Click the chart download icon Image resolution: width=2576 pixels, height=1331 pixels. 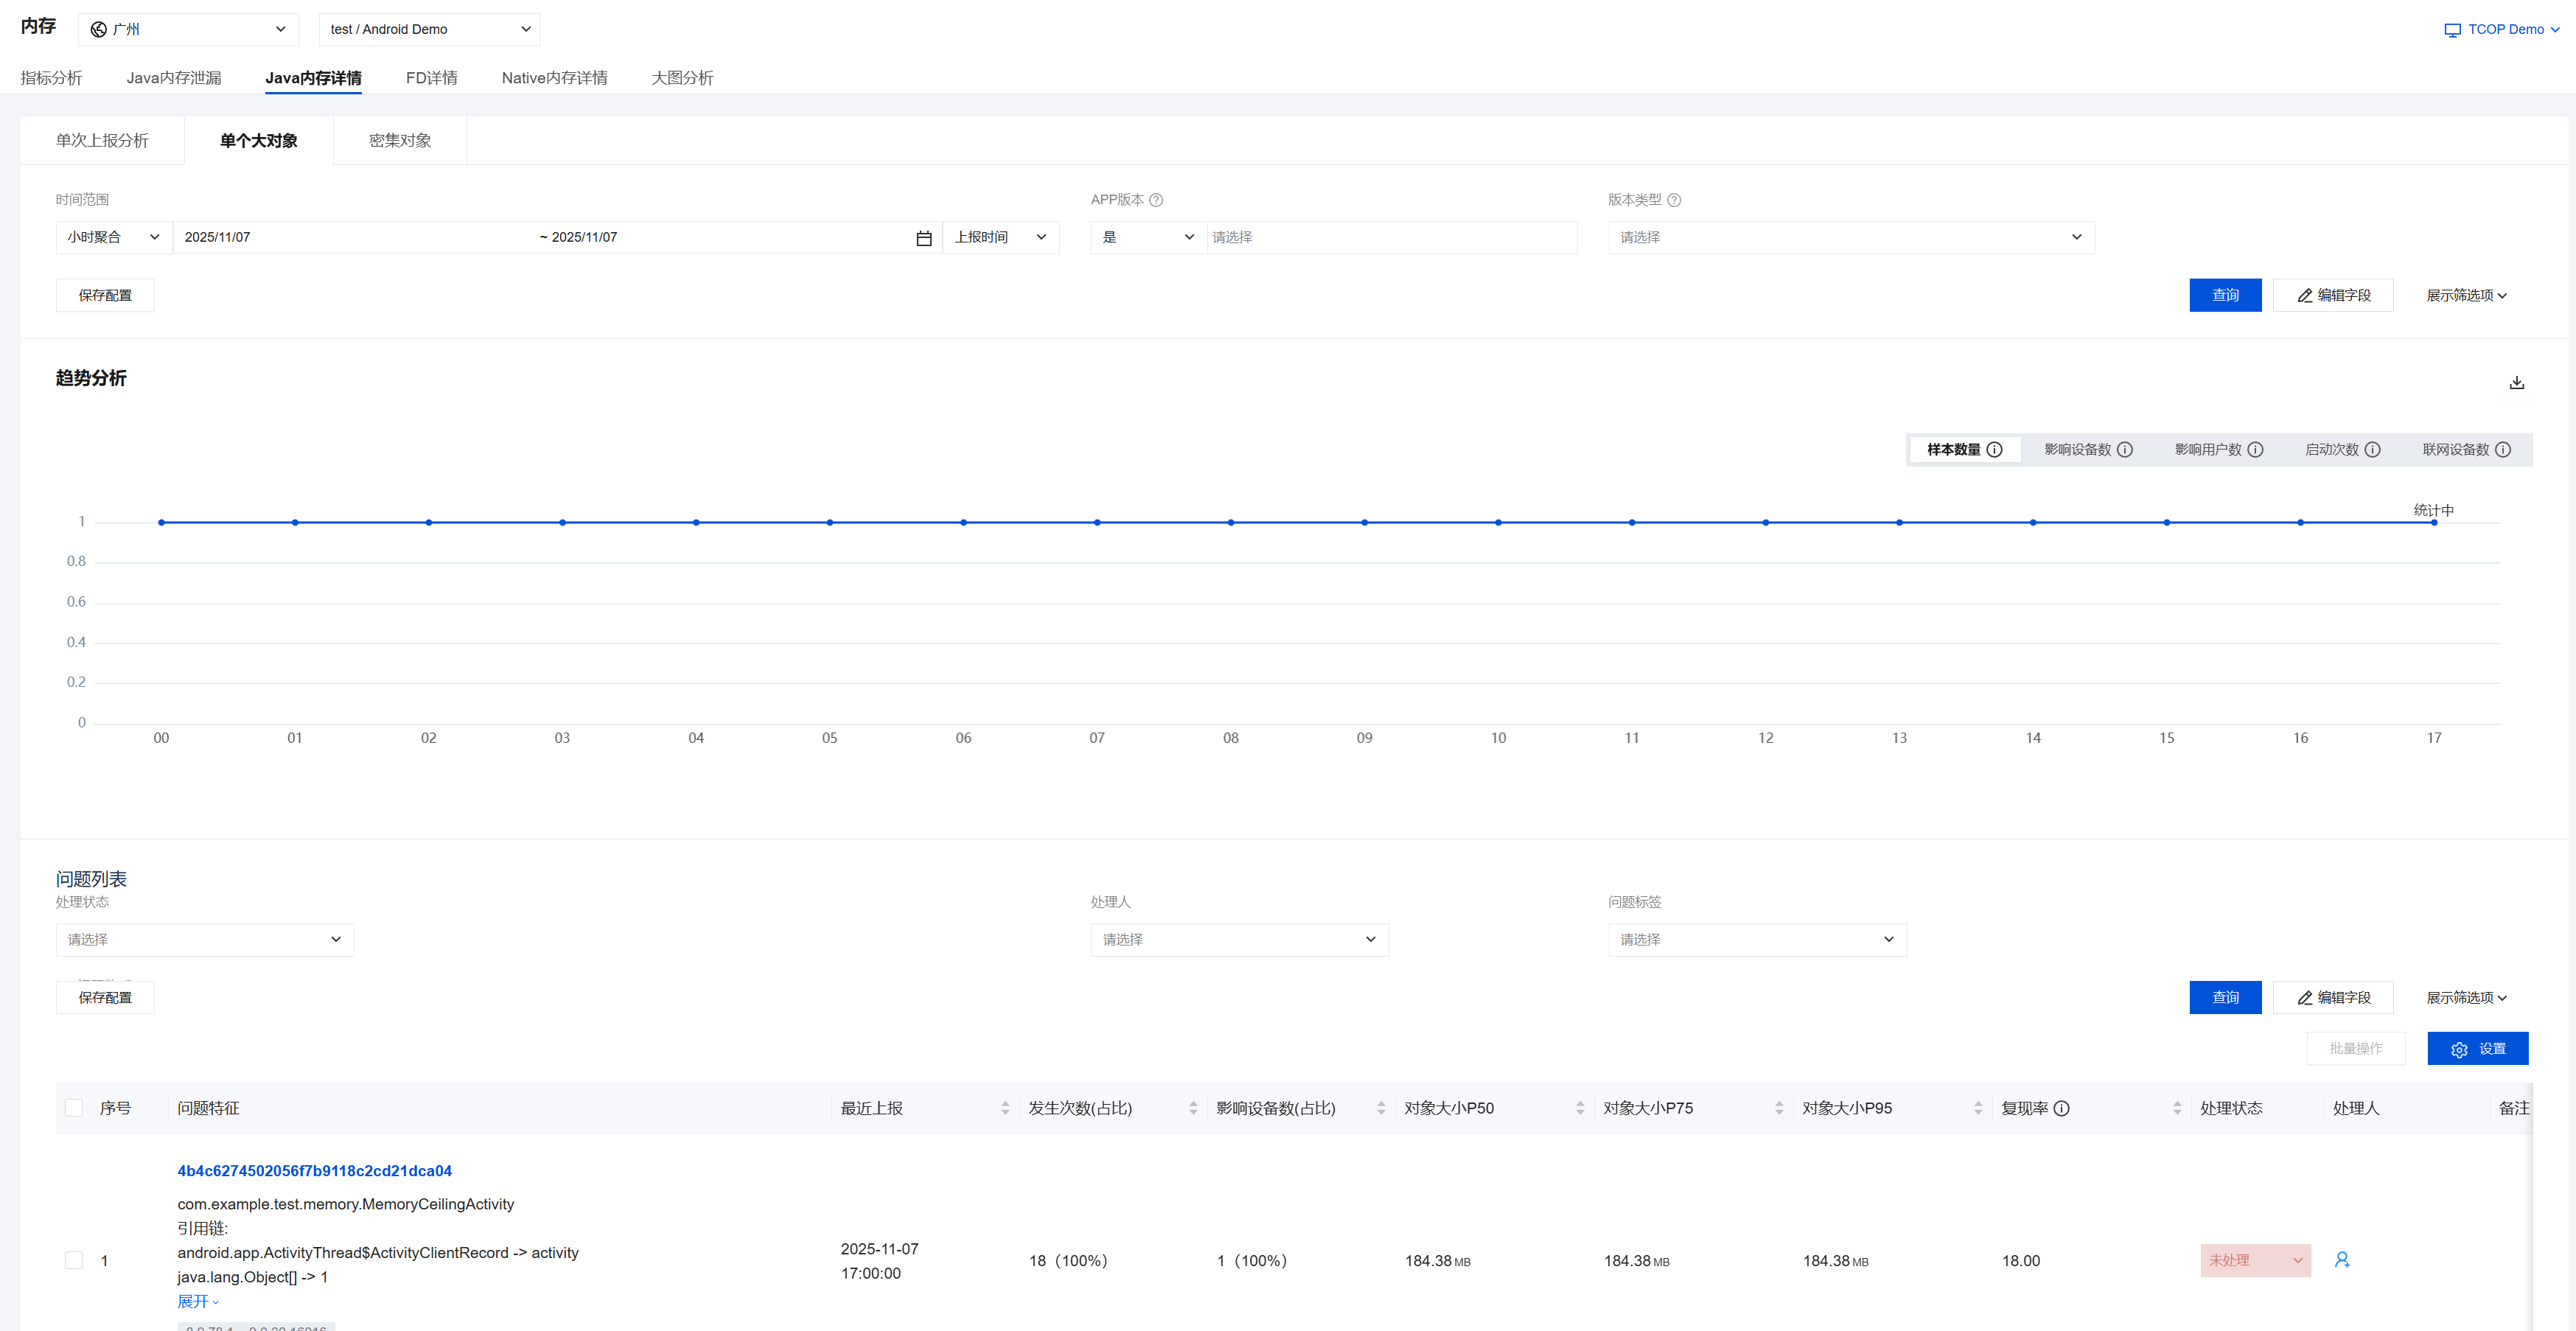[x=2516, y=382]
